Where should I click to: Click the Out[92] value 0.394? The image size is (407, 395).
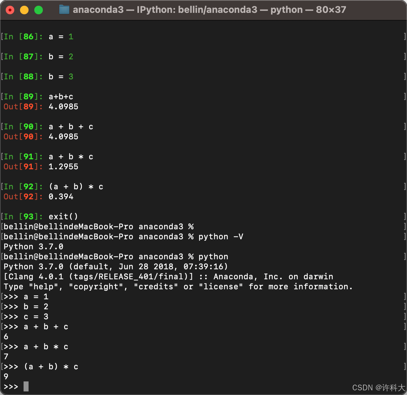pyautogui.click(x=61, y=196)
